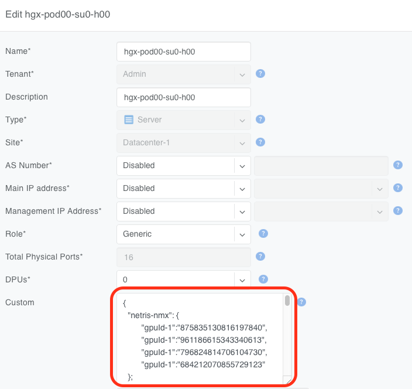Viewport: 412px width, 389px height.
Task: Click the Total Physical Ports help icon
Action: [261, 257]
